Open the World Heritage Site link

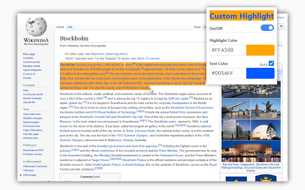point(138,165)
